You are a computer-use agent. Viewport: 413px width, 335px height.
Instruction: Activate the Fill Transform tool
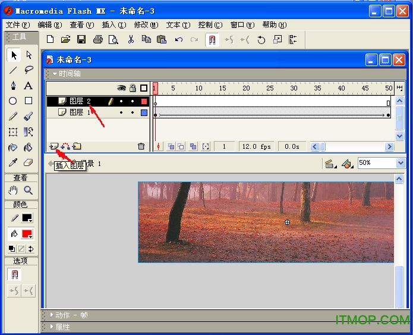click(x=28, y=132)
